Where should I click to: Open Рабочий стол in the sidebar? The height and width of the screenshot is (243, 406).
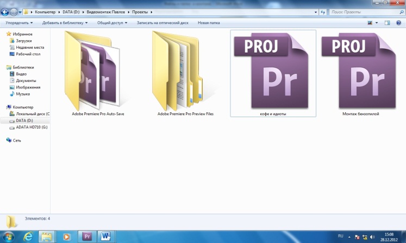click(28, 54)
